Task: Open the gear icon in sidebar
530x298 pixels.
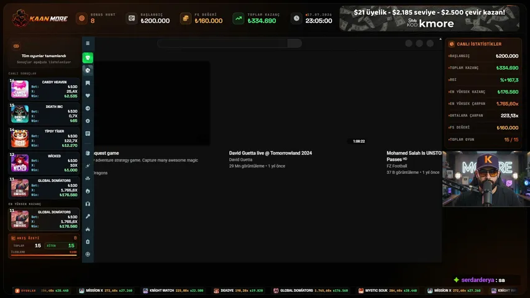Action: (x=88, y=121)
